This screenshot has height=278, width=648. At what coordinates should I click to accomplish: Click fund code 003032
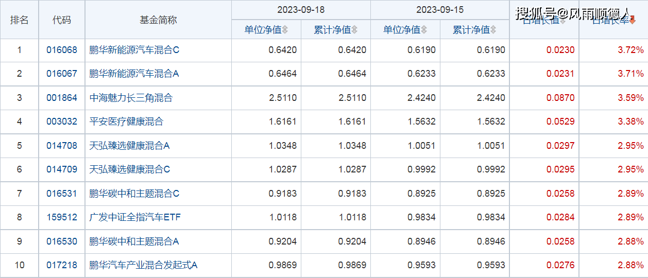62,121
